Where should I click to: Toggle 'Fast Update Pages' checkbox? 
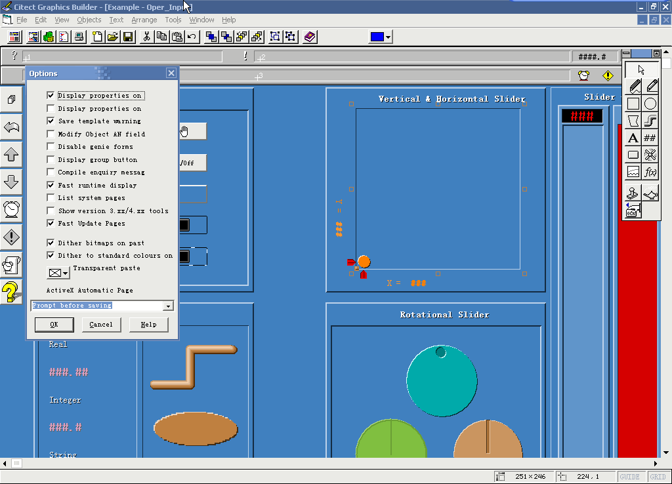click(x=51, y=223)
